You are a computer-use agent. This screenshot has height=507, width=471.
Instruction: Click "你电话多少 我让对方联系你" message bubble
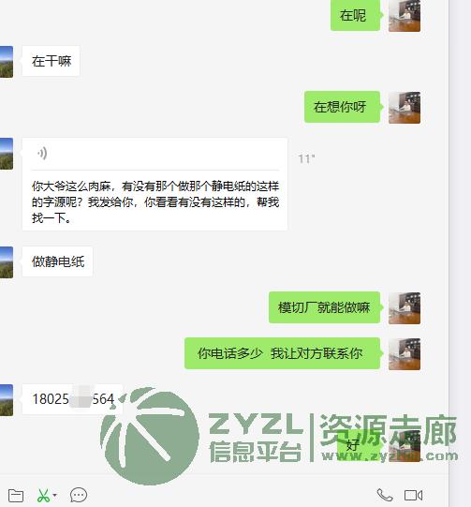click(x=283, y=353)
